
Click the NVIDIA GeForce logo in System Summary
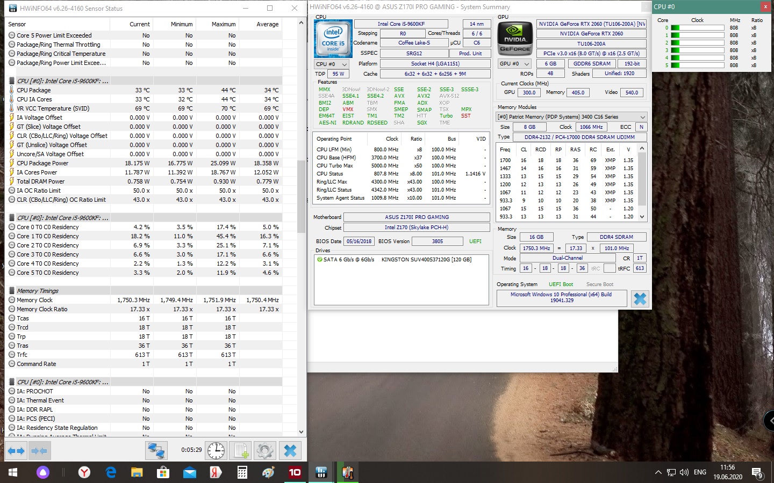(515, 39)
